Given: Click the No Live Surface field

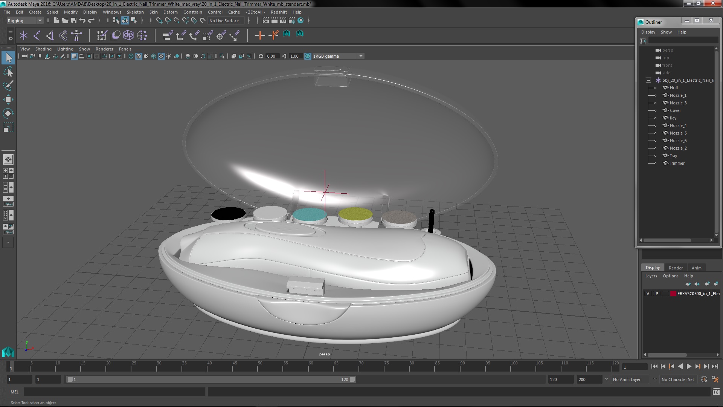Looking at the screenshot, I should click(x=226, y=21).
